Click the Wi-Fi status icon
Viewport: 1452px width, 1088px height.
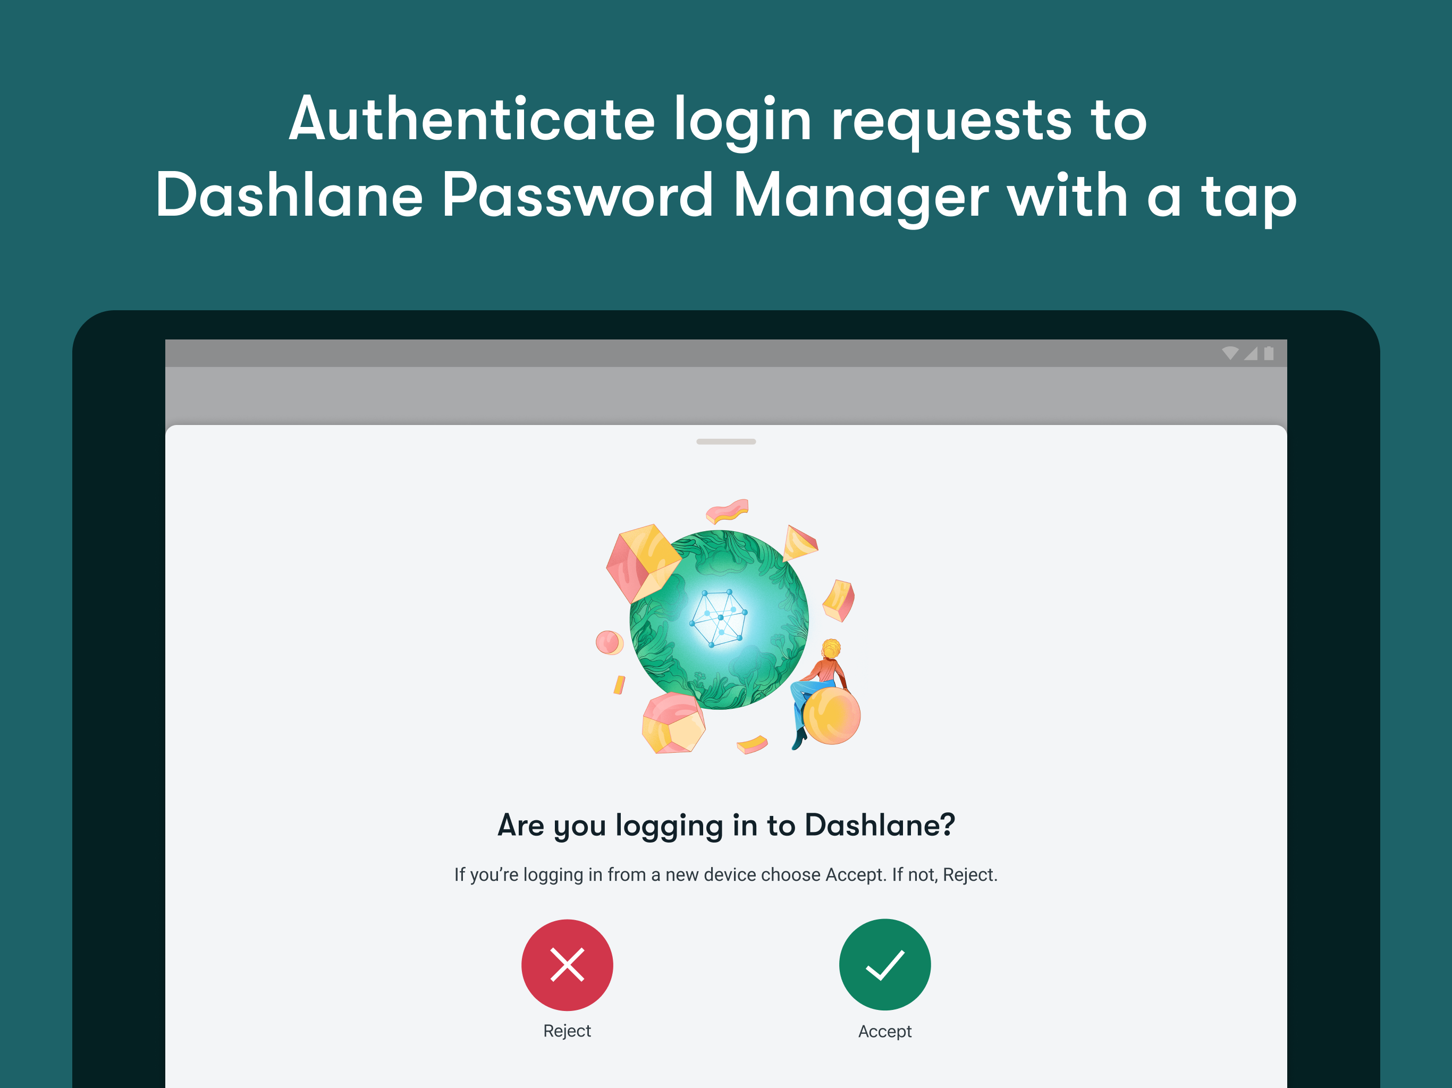tap(1230, 354)
